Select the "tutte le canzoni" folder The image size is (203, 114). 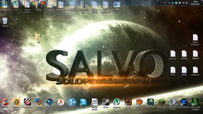click(27, 9)
